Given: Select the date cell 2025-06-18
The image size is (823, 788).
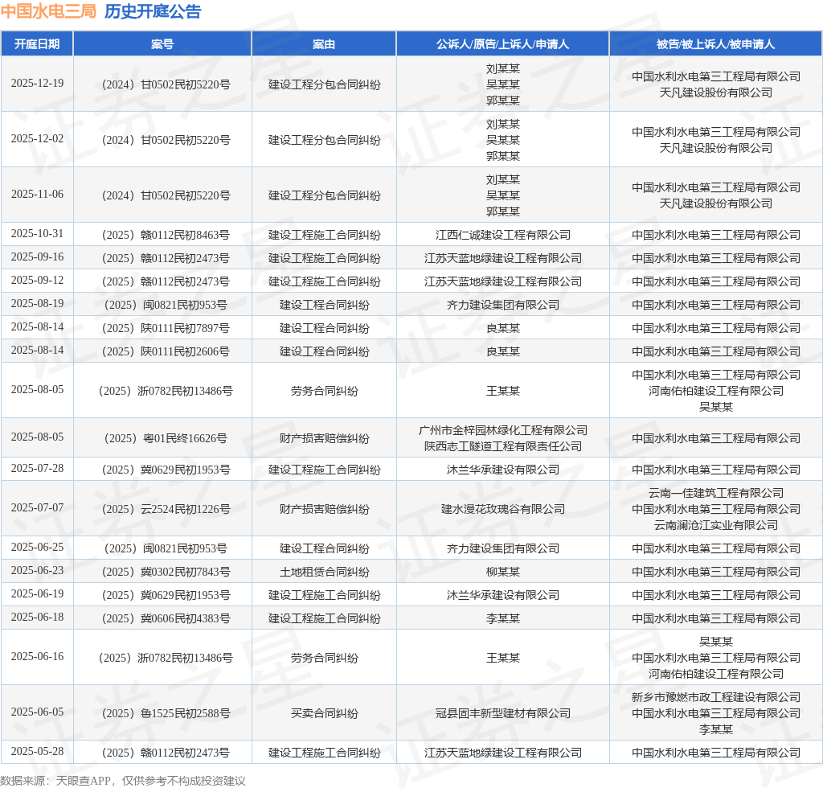Looking at the screenshot, I should point(37,618).
